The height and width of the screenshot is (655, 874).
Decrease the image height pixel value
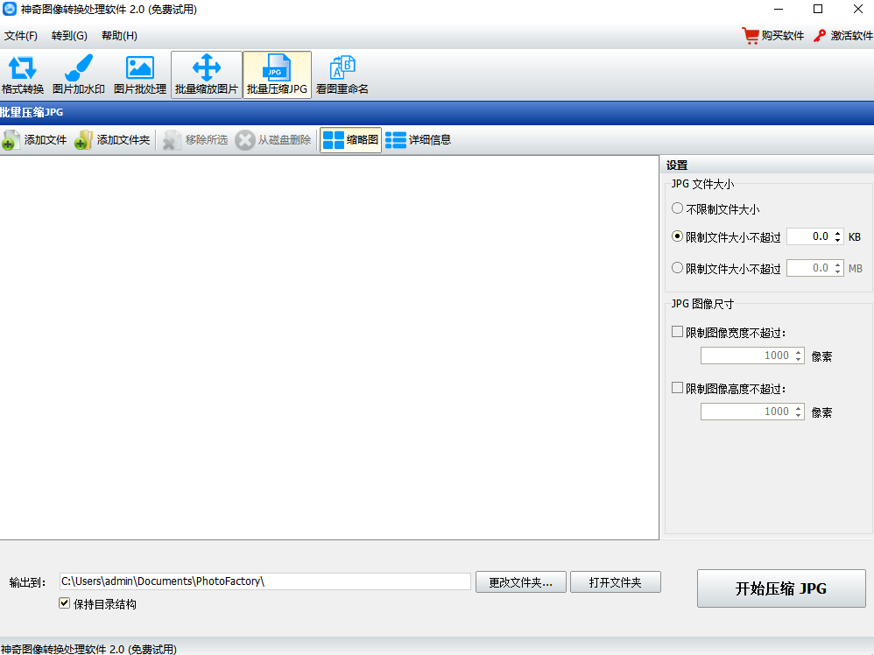(798, 415)
